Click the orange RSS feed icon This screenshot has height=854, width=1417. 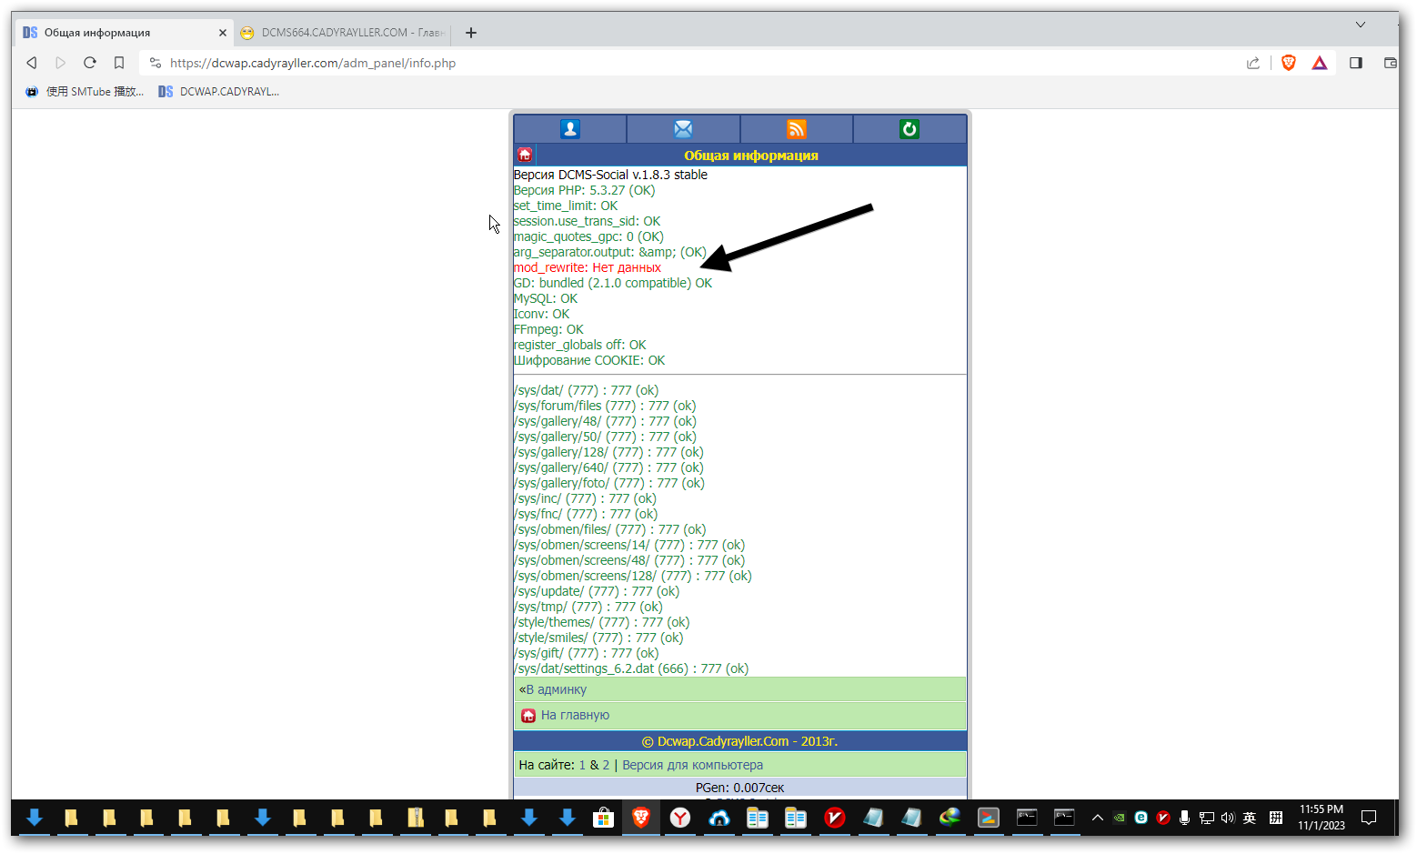pyautogui.click(x=797, y=129)
